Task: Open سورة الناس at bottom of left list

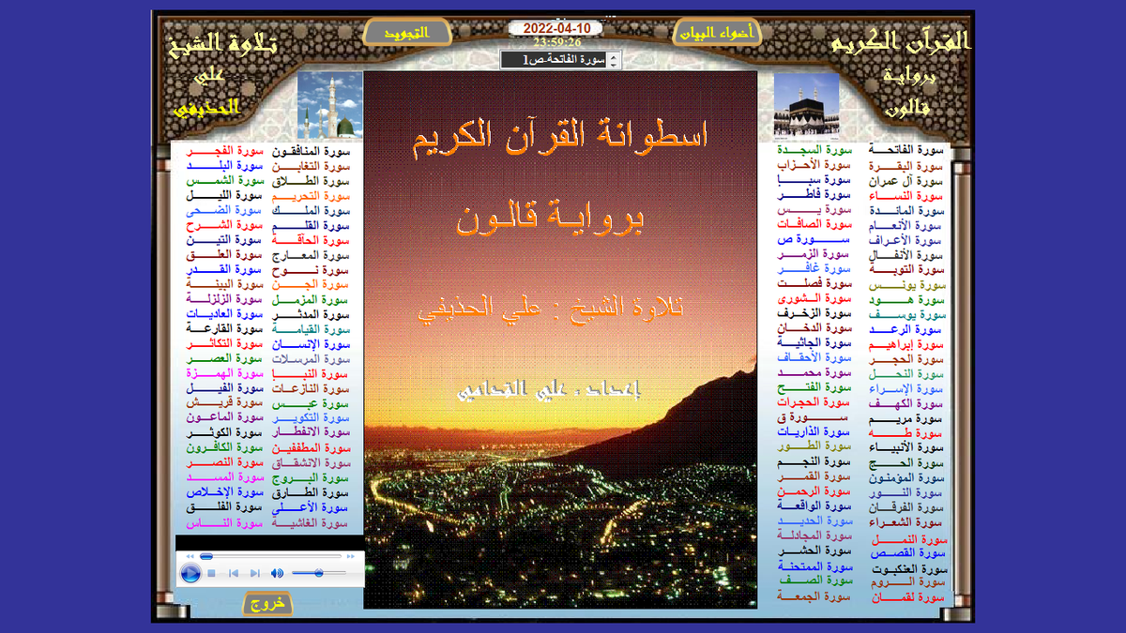Action: [x=225, y=525]
